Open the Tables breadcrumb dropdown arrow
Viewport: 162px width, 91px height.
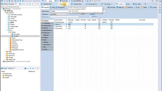coord(149,7)
